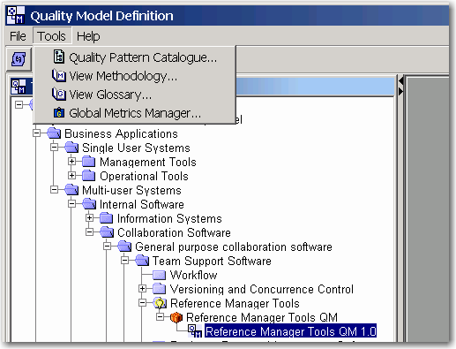Select the Management Tools item
The image size is (456, 349).
coord(148,162)
